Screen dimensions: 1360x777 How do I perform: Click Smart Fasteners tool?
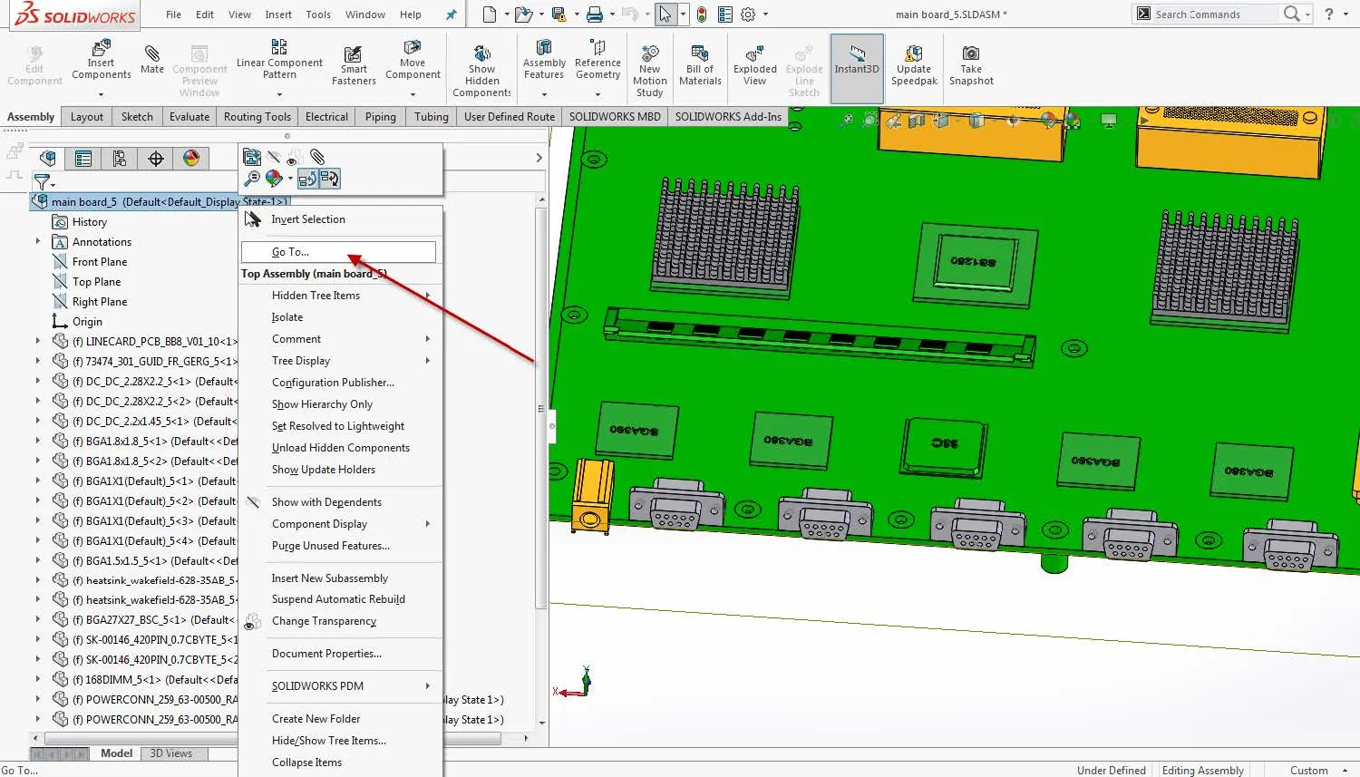[x=354, y=65]
